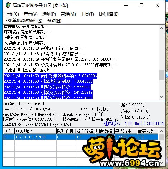Click the 登录服务器 连接成功 log line
The height and width of the screenshot is (169, 168).
pos(60,65)
